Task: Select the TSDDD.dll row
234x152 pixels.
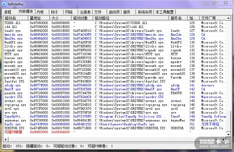Action: [x=115, y=23]
